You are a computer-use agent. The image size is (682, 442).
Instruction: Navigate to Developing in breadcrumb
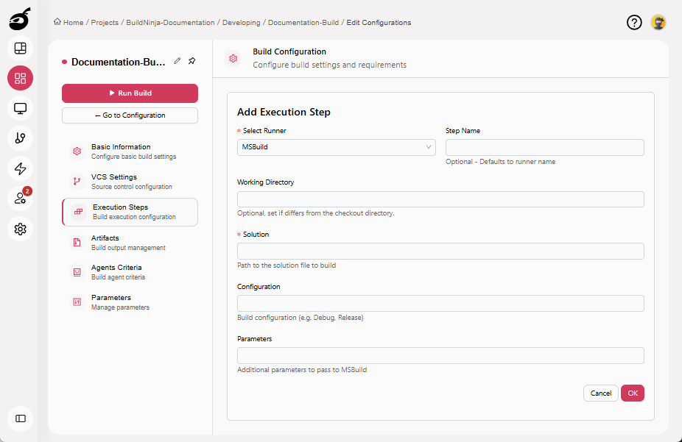click(x=241, y=23)
